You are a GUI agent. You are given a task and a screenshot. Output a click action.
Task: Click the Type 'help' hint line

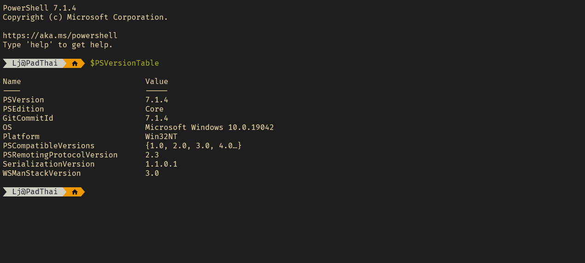(58, 45)
